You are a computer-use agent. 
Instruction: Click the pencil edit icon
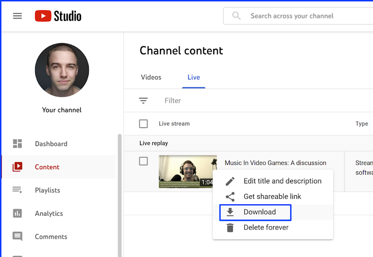pyautogui.click(x=230, y=181)
